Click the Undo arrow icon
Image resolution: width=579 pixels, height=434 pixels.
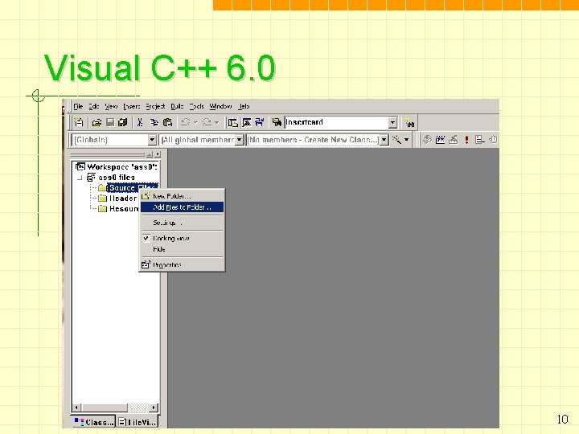click(x=186, y=122)
